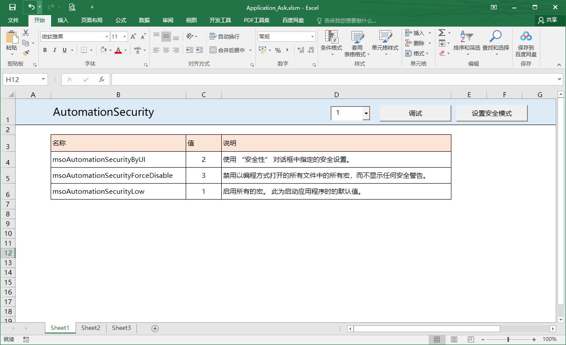Switch to the Page Layout (页面布局) tab
Screen dimensions: 566x345
pos(92,20)
